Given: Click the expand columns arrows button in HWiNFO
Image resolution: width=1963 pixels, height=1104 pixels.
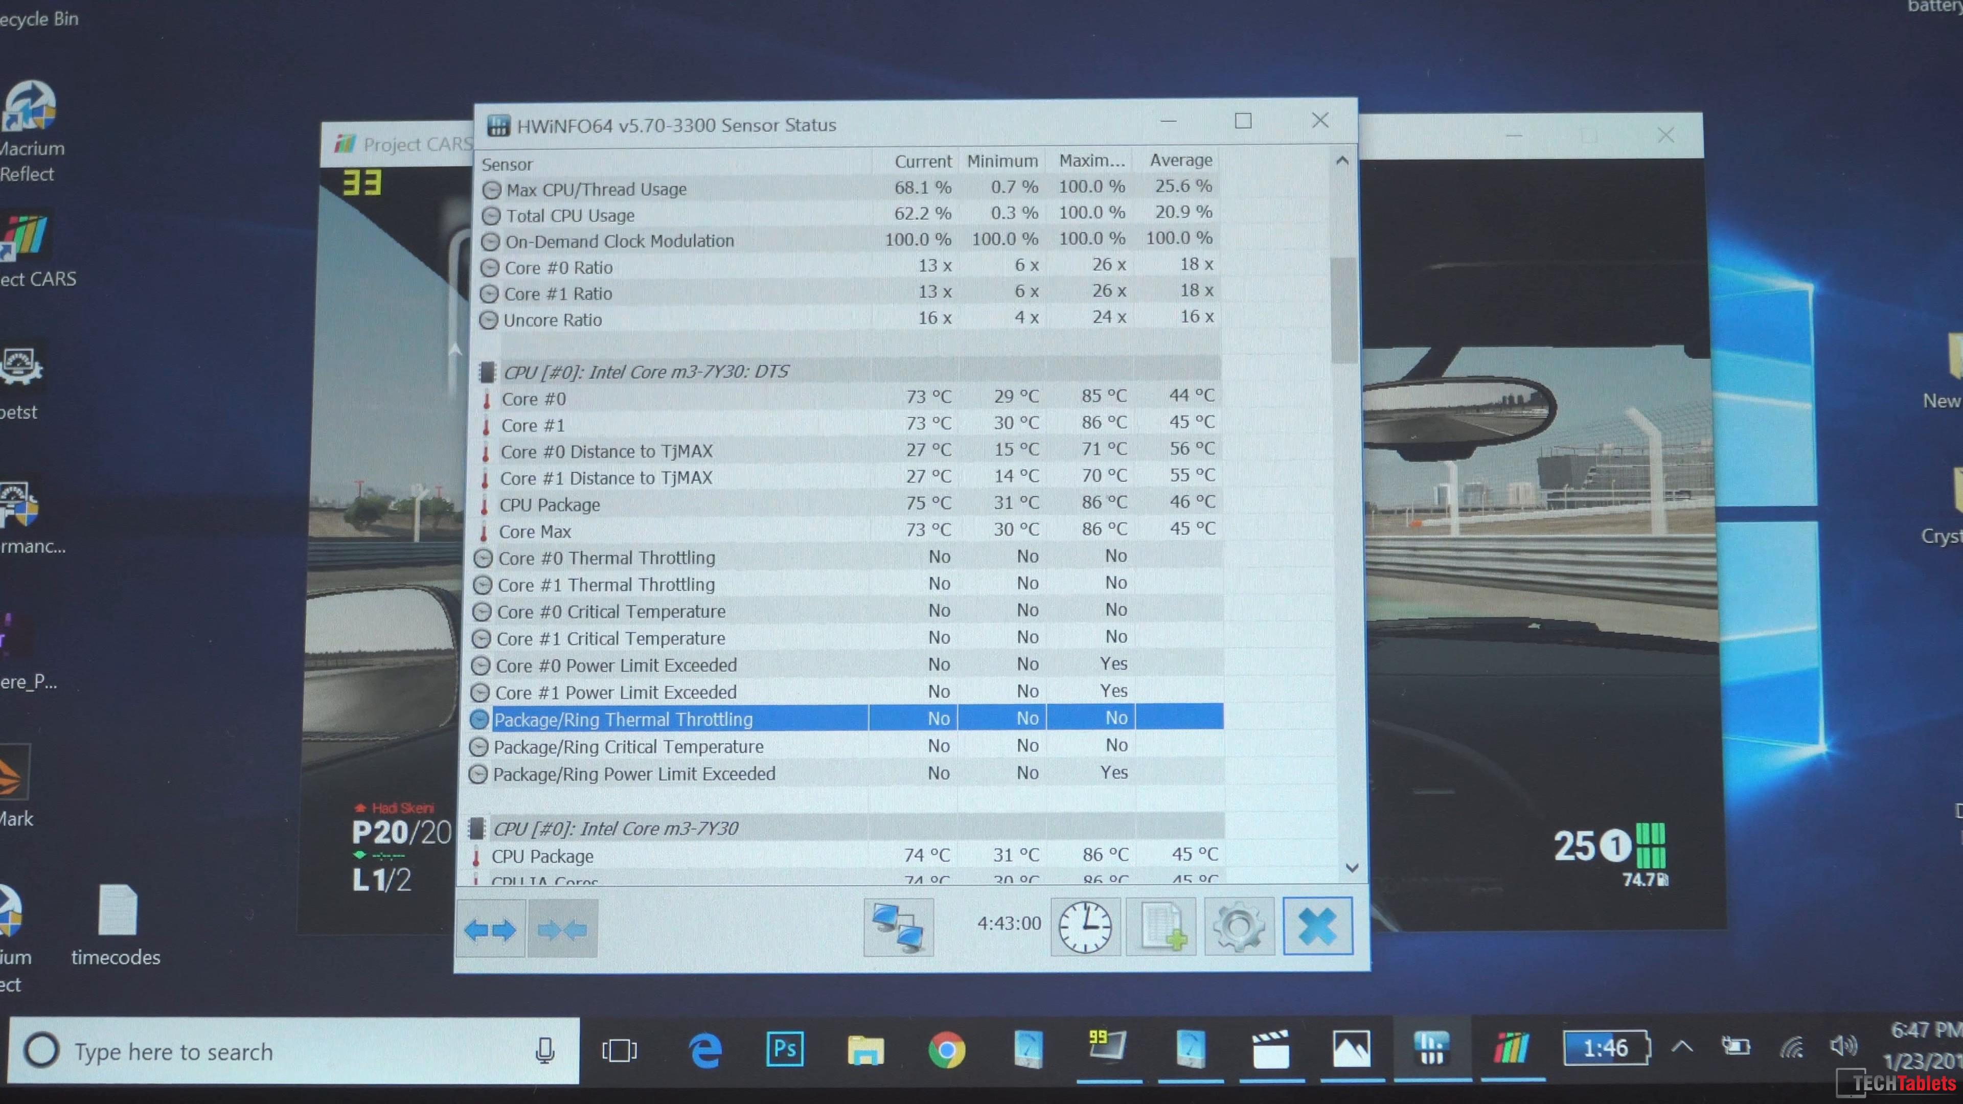Looking at the screenshot, I should point(491,929).
